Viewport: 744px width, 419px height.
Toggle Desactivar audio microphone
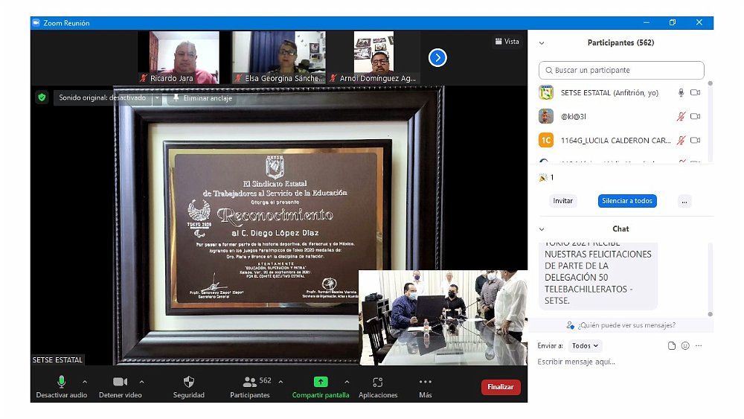click(x=62, y=382)
